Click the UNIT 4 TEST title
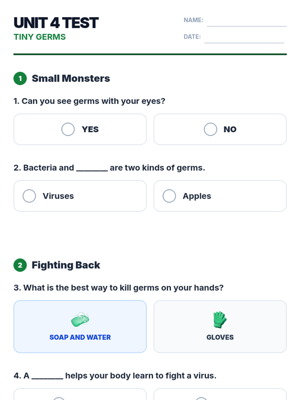Viewport: 300px width, 400px height. (56, 23)
